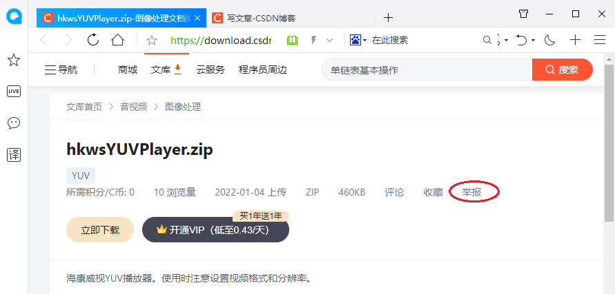The height and width of the screenshot is (294, 615).
Task: Click the CSDN search input box
Action: [x=427, y=70]
